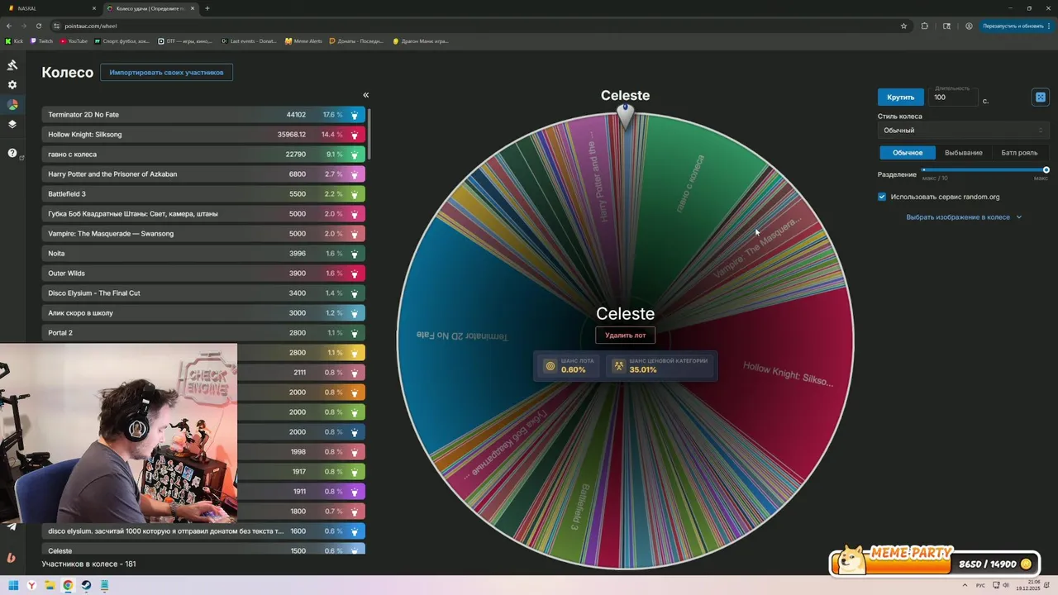The image size is (1058, 595).
Task: Bookmark this page with the star icon
Action: (903, 26)
